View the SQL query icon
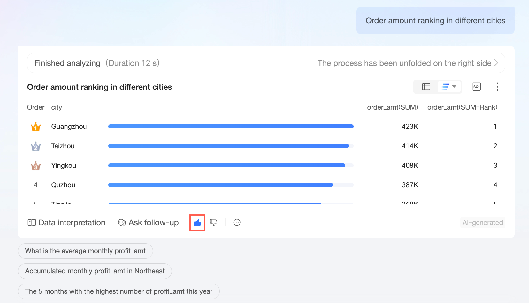Viewport: 529px width, 303px height. 477,87
